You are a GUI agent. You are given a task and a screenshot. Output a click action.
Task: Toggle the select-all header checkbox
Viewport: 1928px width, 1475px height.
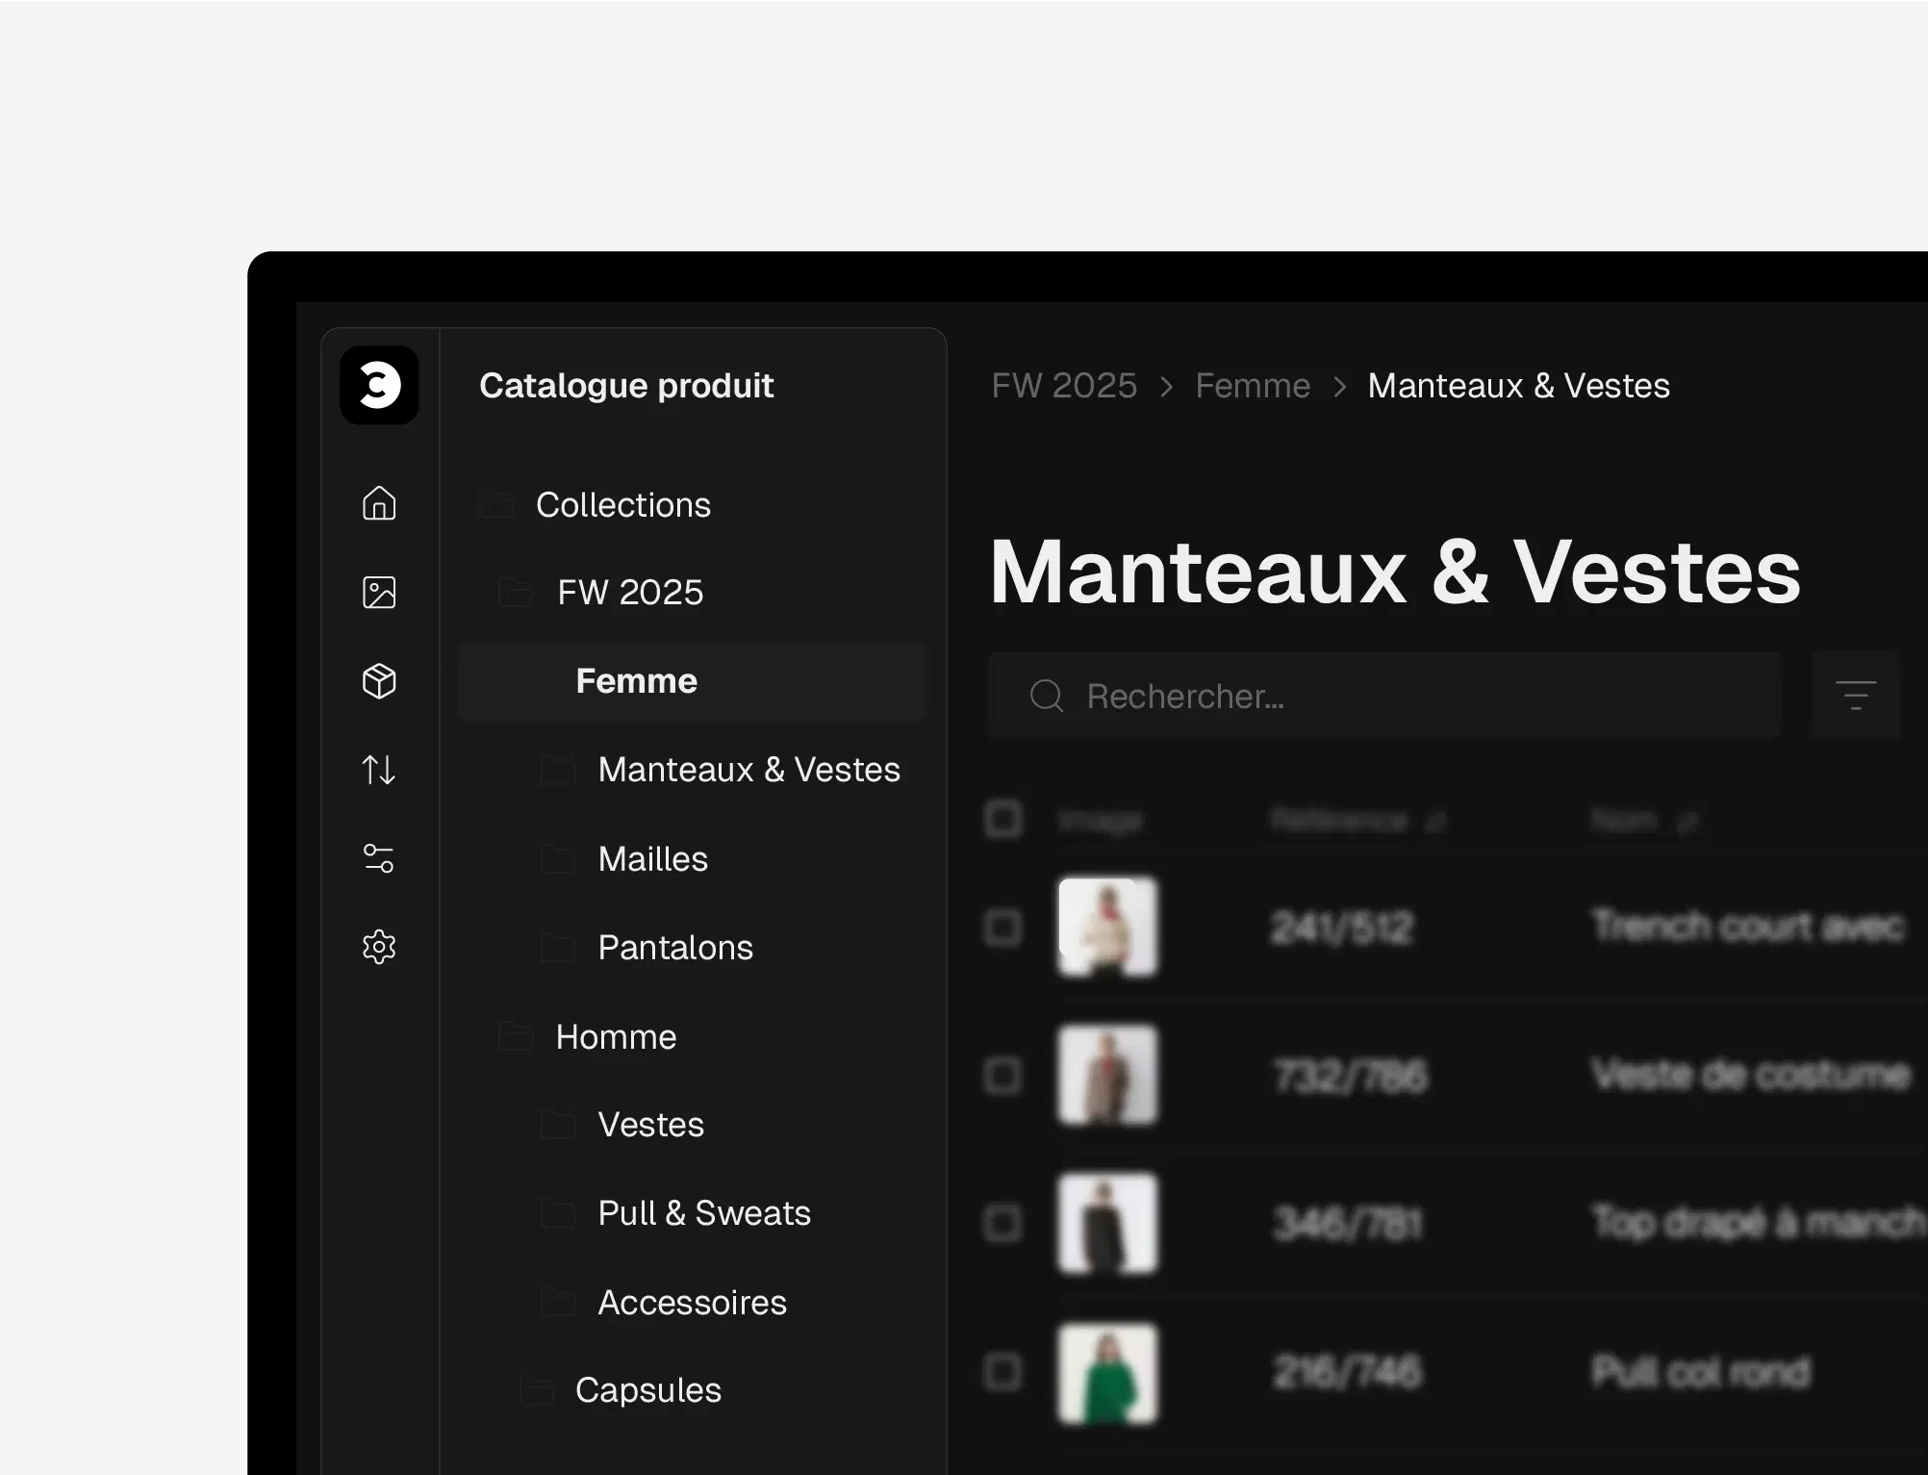click(x=1003, y=820)
